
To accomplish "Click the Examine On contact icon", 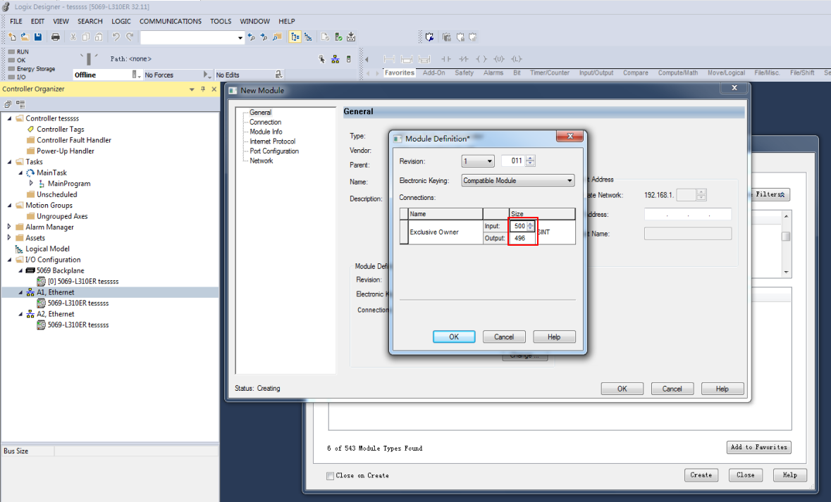I will coord(446,58).
